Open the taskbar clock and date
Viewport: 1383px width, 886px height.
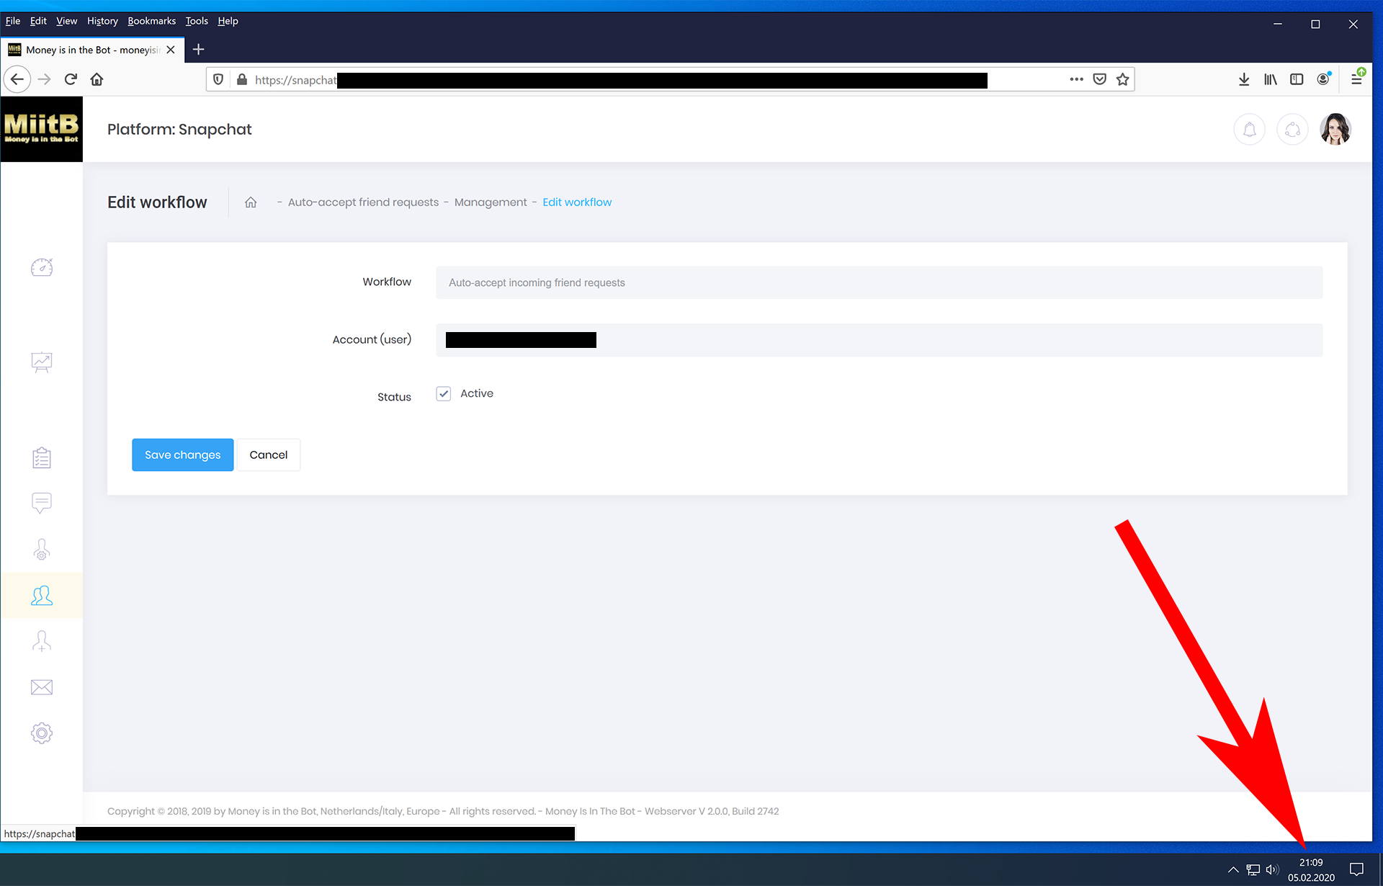[1311, 869]
